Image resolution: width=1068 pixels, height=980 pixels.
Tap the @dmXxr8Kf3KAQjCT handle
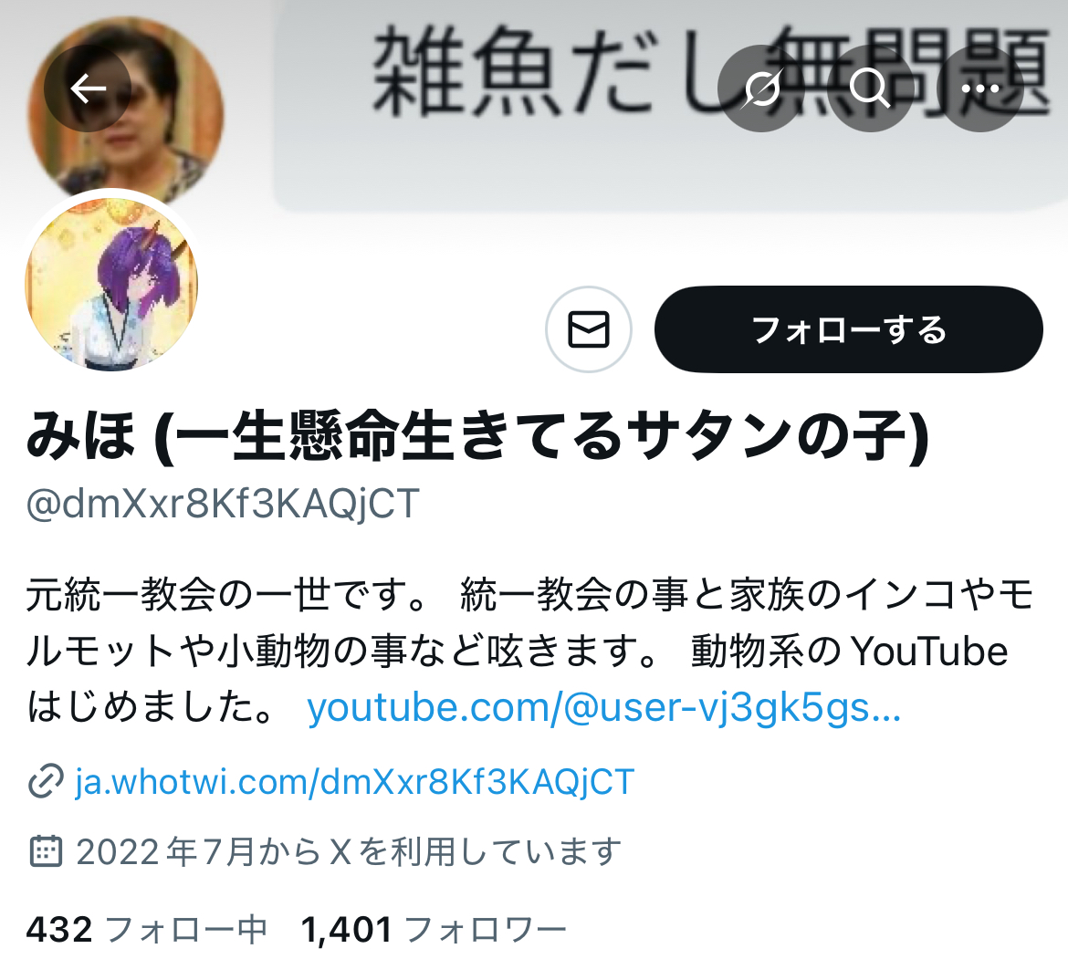click(223, 505)
